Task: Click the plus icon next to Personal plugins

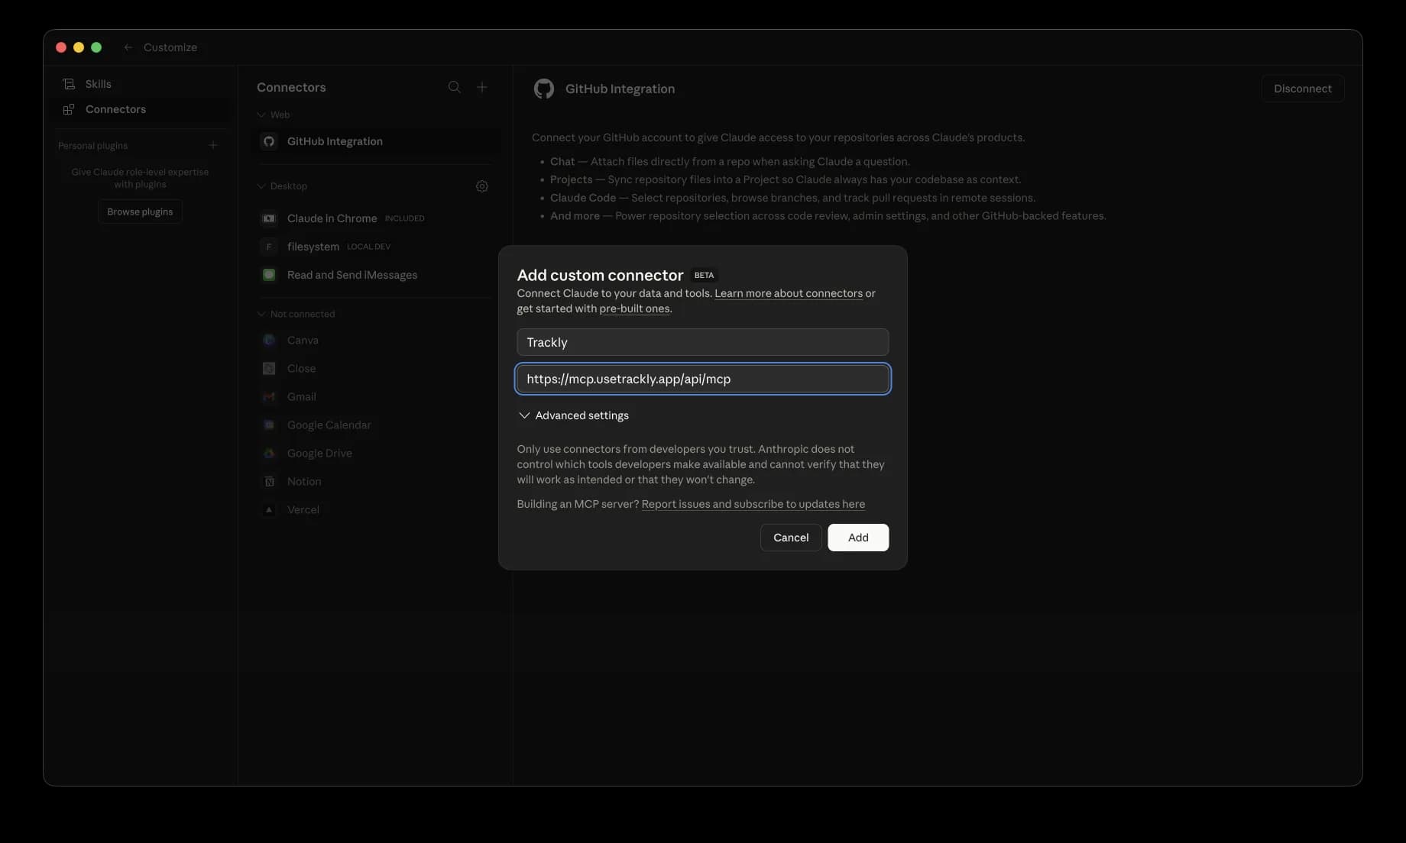Action: click(x=213, y=145)
